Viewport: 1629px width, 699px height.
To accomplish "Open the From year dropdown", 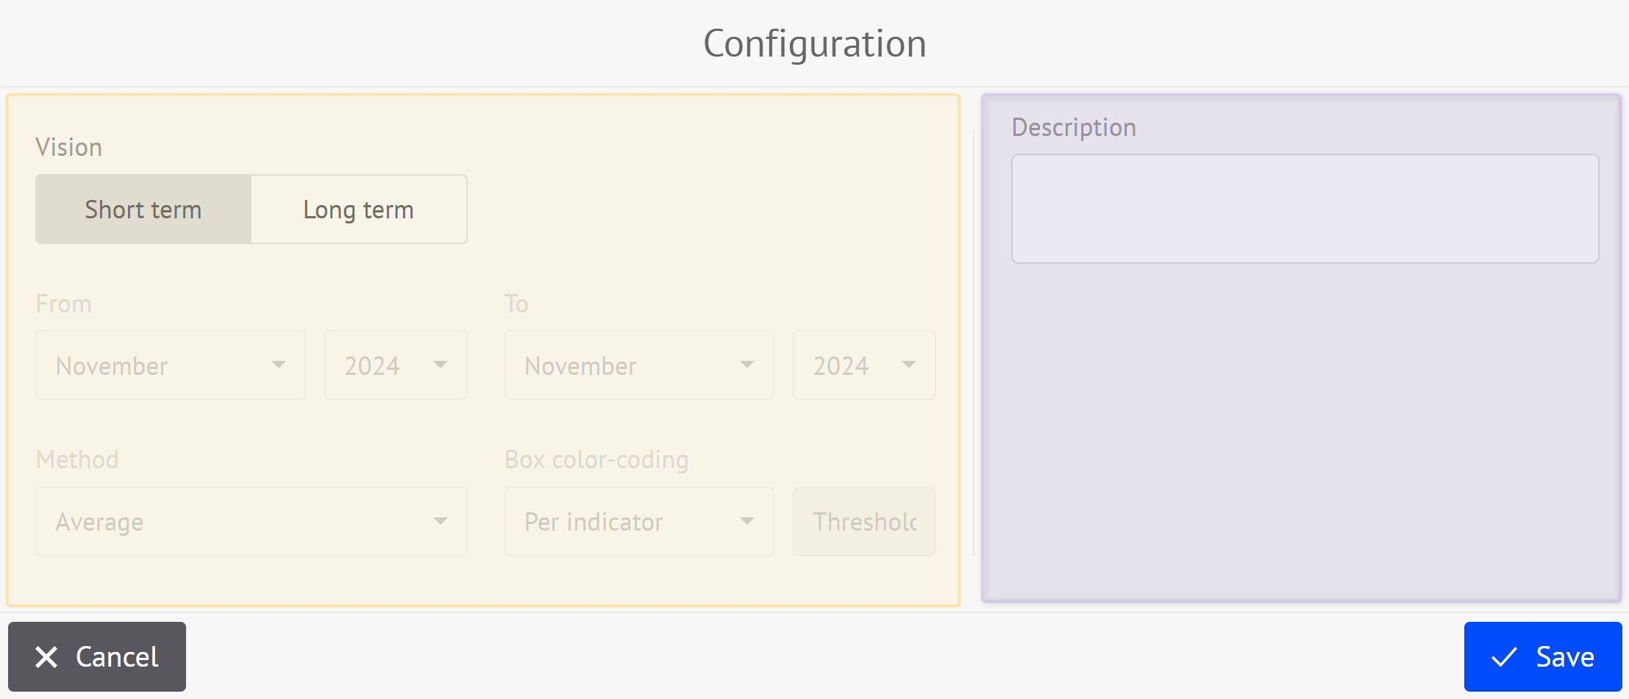I will pos(396,365).
